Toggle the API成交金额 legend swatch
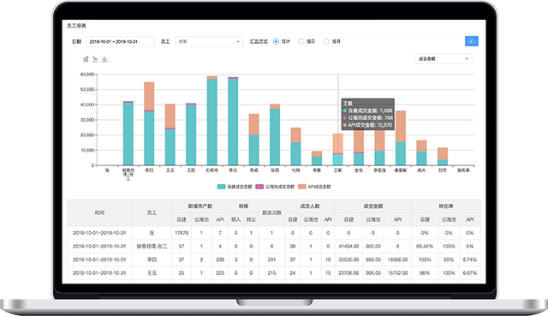 [302, 187]
